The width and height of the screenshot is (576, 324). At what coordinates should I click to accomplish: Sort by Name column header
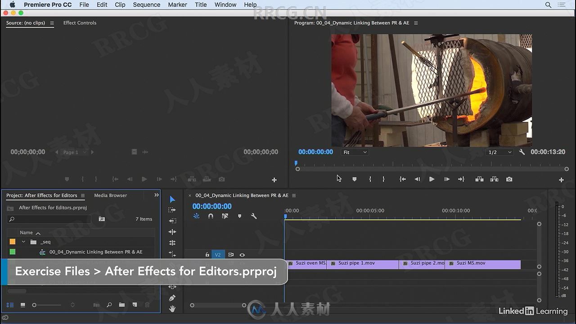pyautogui.click(x=26, y=233)
